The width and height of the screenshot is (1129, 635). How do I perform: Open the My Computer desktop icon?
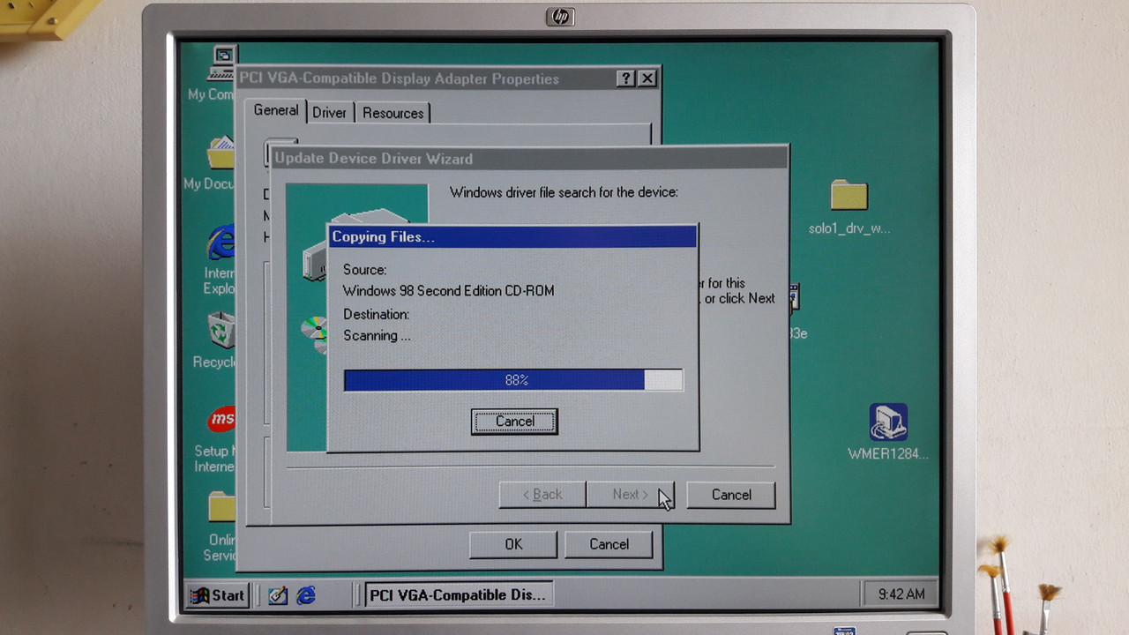pyautogui.click(x=224, y=63)
